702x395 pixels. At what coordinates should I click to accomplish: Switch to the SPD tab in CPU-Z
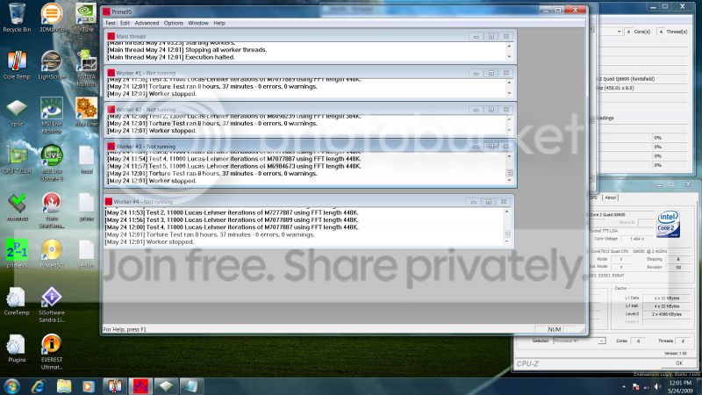594,197
